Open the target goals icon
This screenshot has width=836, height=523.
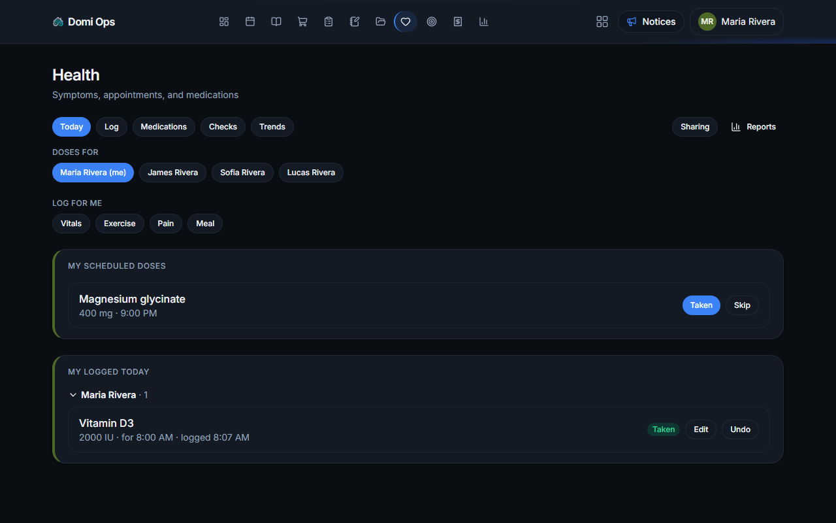[x=432, y=22]
